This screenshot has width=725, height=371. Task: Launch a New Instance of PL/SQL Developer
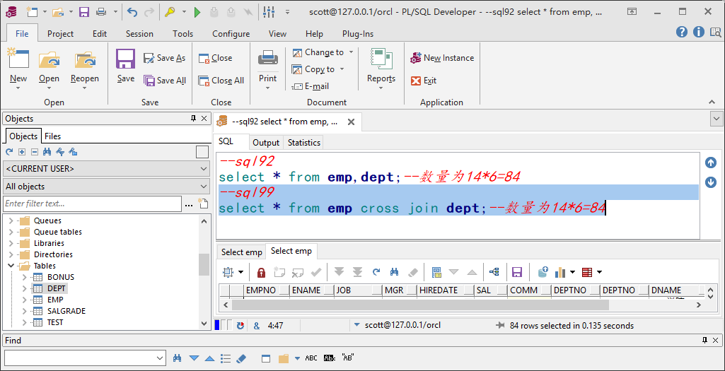[x=443, y=58]
